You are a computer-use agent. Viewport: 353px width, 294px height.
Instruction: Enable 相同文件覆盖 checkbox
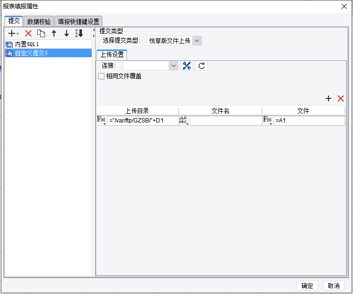[x=101, y=76]
